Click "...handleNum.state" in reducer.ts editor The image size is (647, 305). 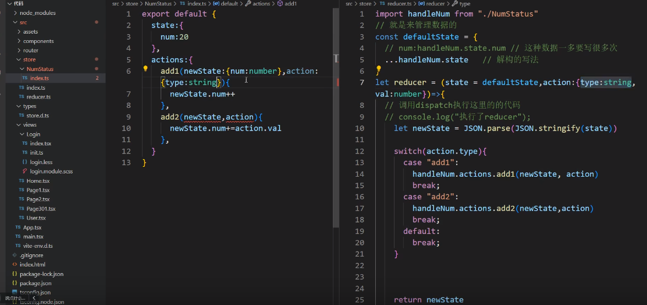426,60
